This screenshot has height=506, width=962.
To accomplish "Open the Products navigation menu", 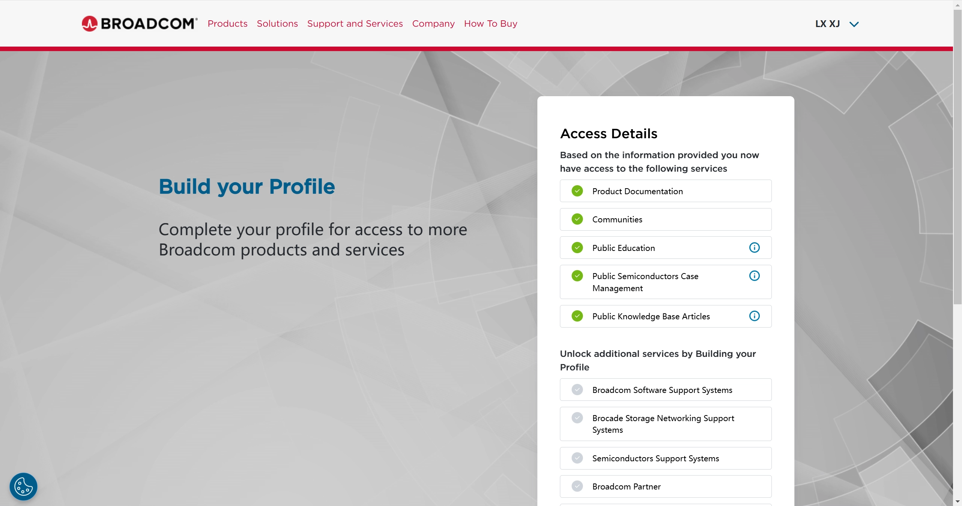I will pyautogui.click(x=227, y=24).
